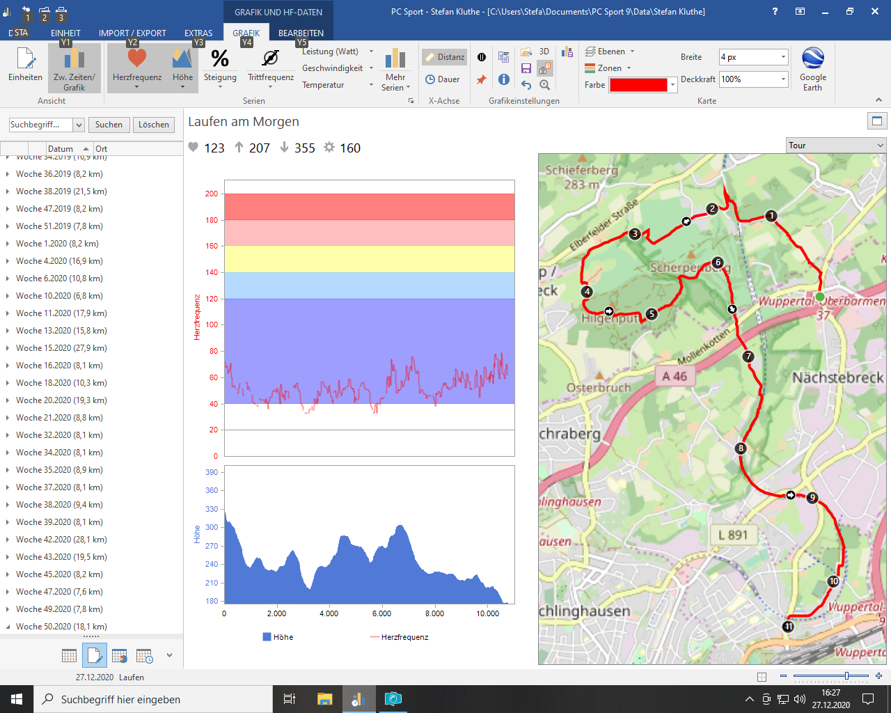The image size is (891, 713).
Task: Expand the Woche 42.2020 tree entry
Action: point(8,540)
